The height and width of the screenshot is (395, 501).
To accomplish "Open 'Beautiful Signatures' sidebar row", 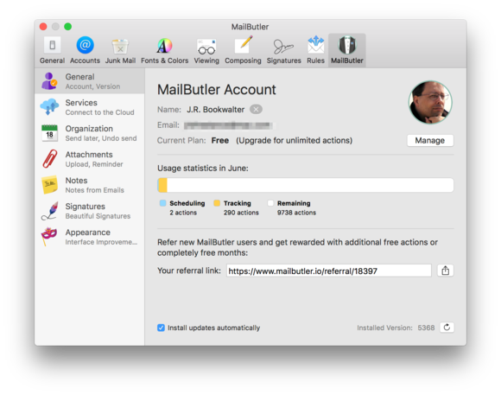I will pyautogui.click(x=90, y=210).
